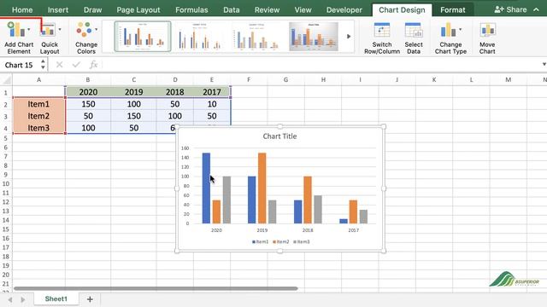Screen dimensions: 547x307
Task: Click the Name Box stepper arrows
Action: click(x=43, y=65)
